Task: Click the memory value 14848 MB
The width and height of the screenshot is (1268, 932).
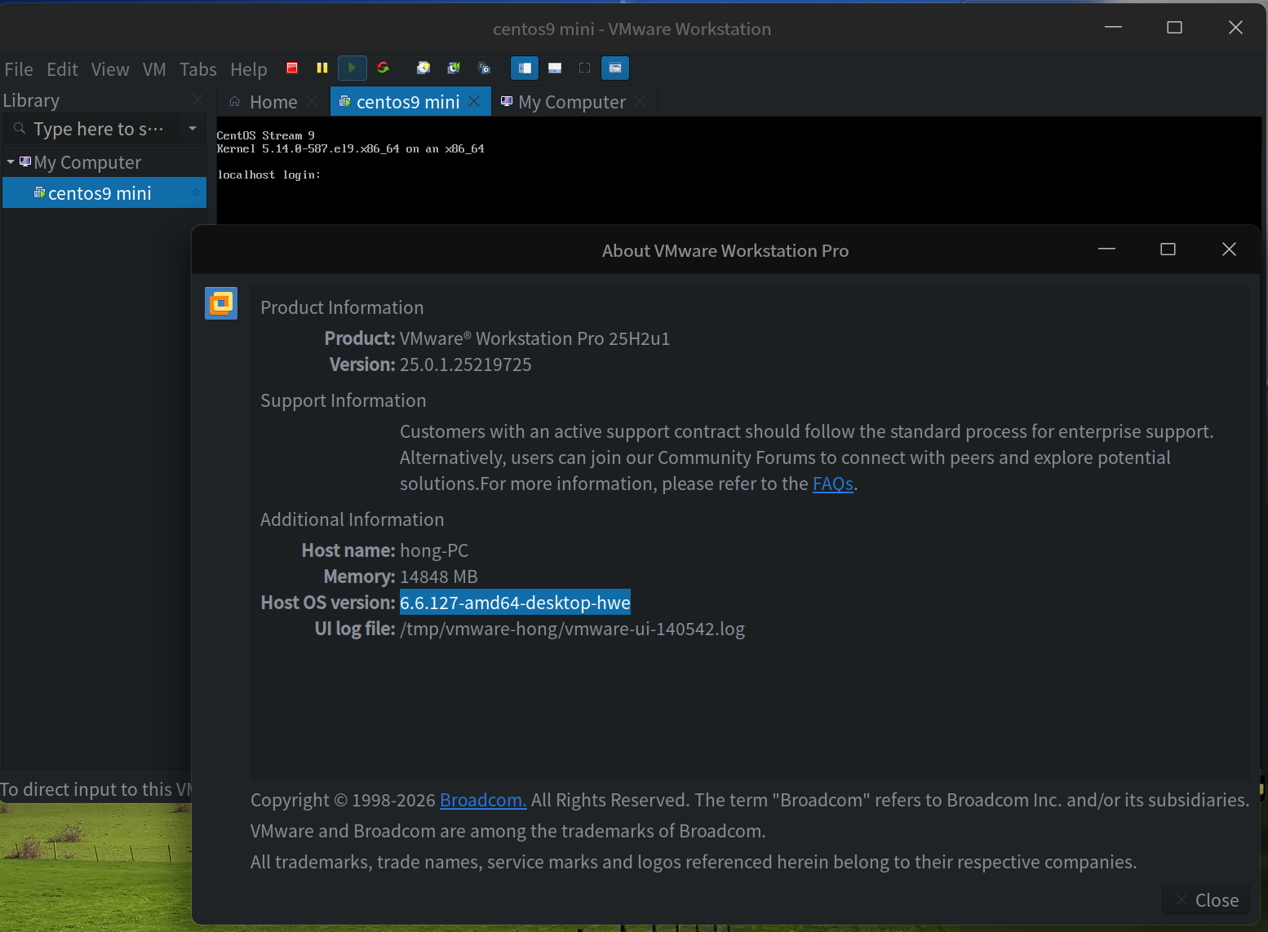Action: (439, 576)
